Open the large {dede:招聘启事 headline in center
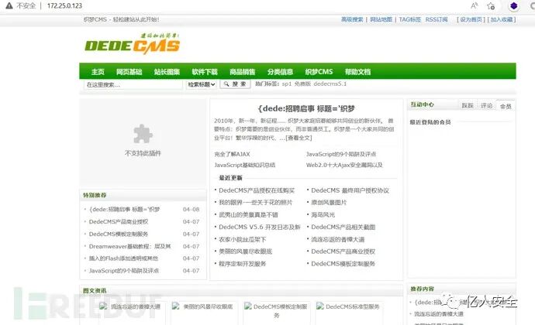 click(x=306, y=108)
